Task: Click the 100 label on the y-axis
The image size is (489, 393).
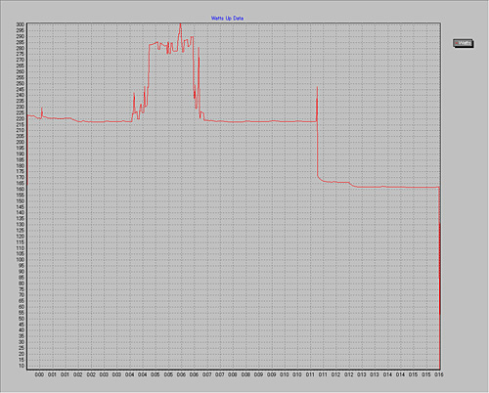Action: pos(21,260)
